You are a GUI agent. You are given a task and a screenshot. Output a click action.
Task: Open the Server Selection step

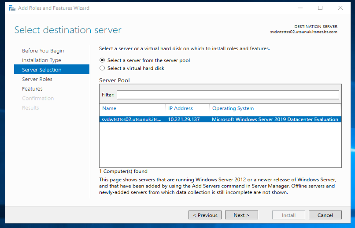pos(52,70)
